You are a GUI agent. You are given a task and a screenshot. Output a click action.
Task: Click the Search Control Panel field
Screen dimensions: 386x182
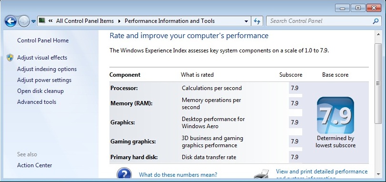pos(319,21)
